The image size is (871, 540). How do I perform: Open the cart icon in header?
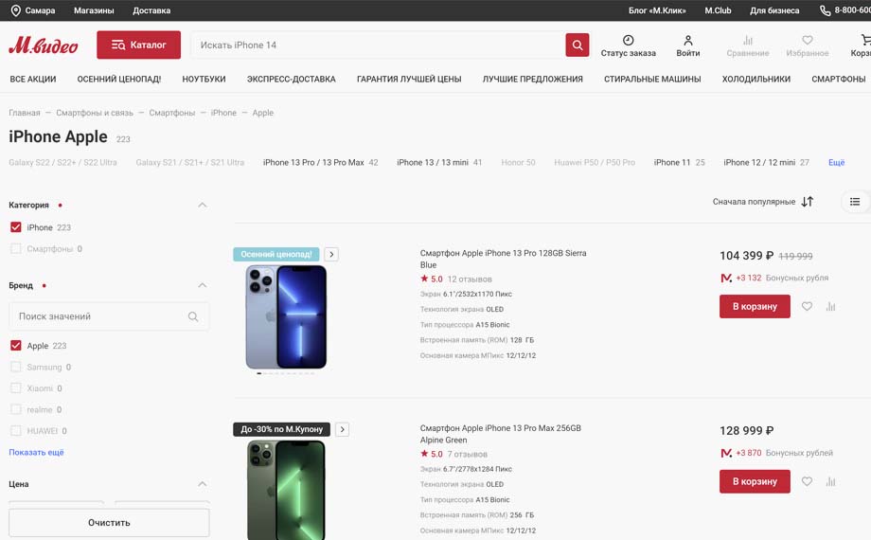(x=865, y=40)
